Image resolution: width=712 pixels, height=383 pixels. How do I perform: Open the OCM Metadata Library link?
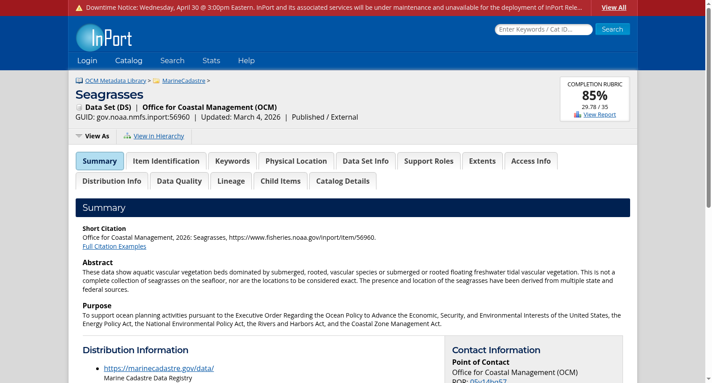click(x=116, y=81)
